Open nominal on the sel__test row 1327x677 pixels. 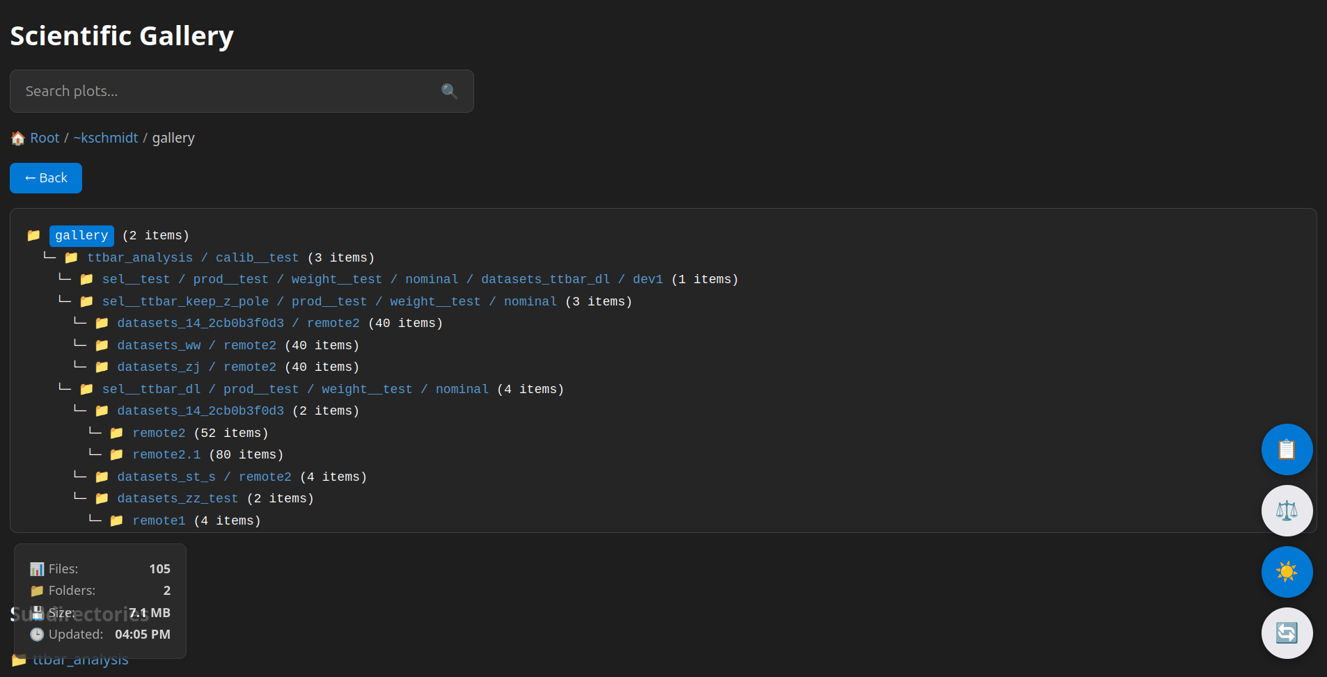(432, 279)
